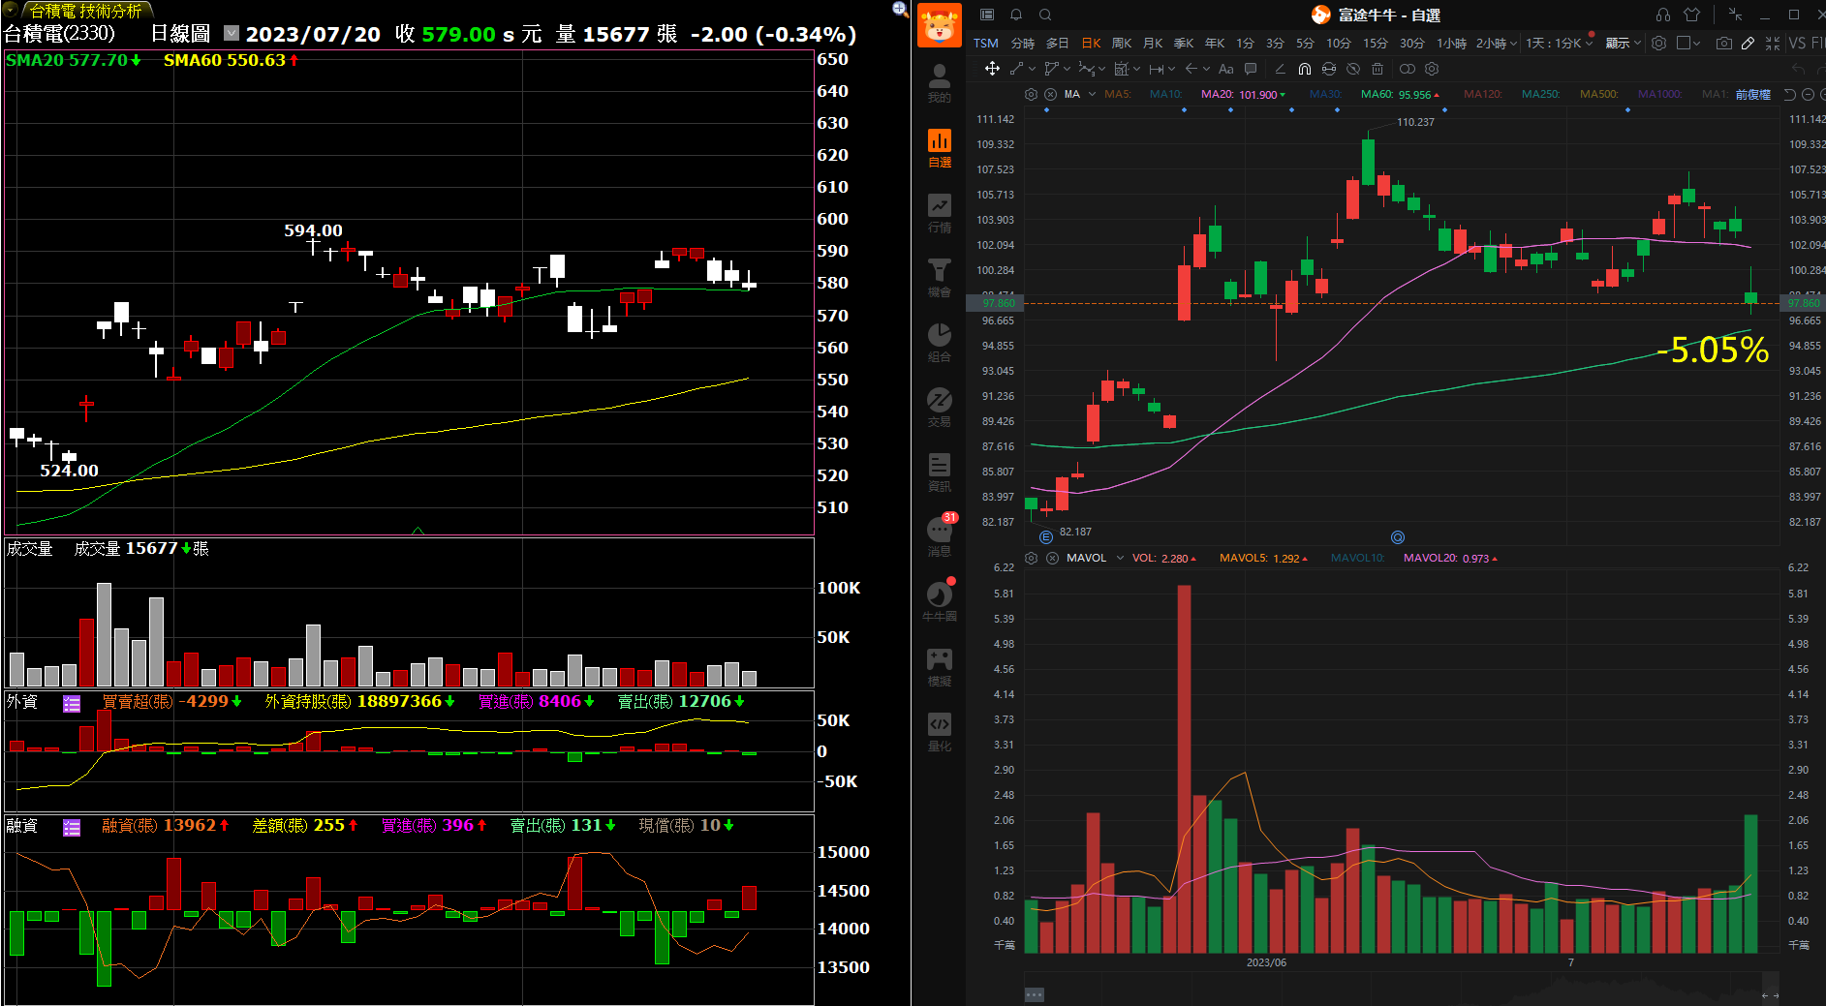
Task: Open the 行情 market quotes sidebar icon
Action: pyautogui.click(x=939, y=213)
